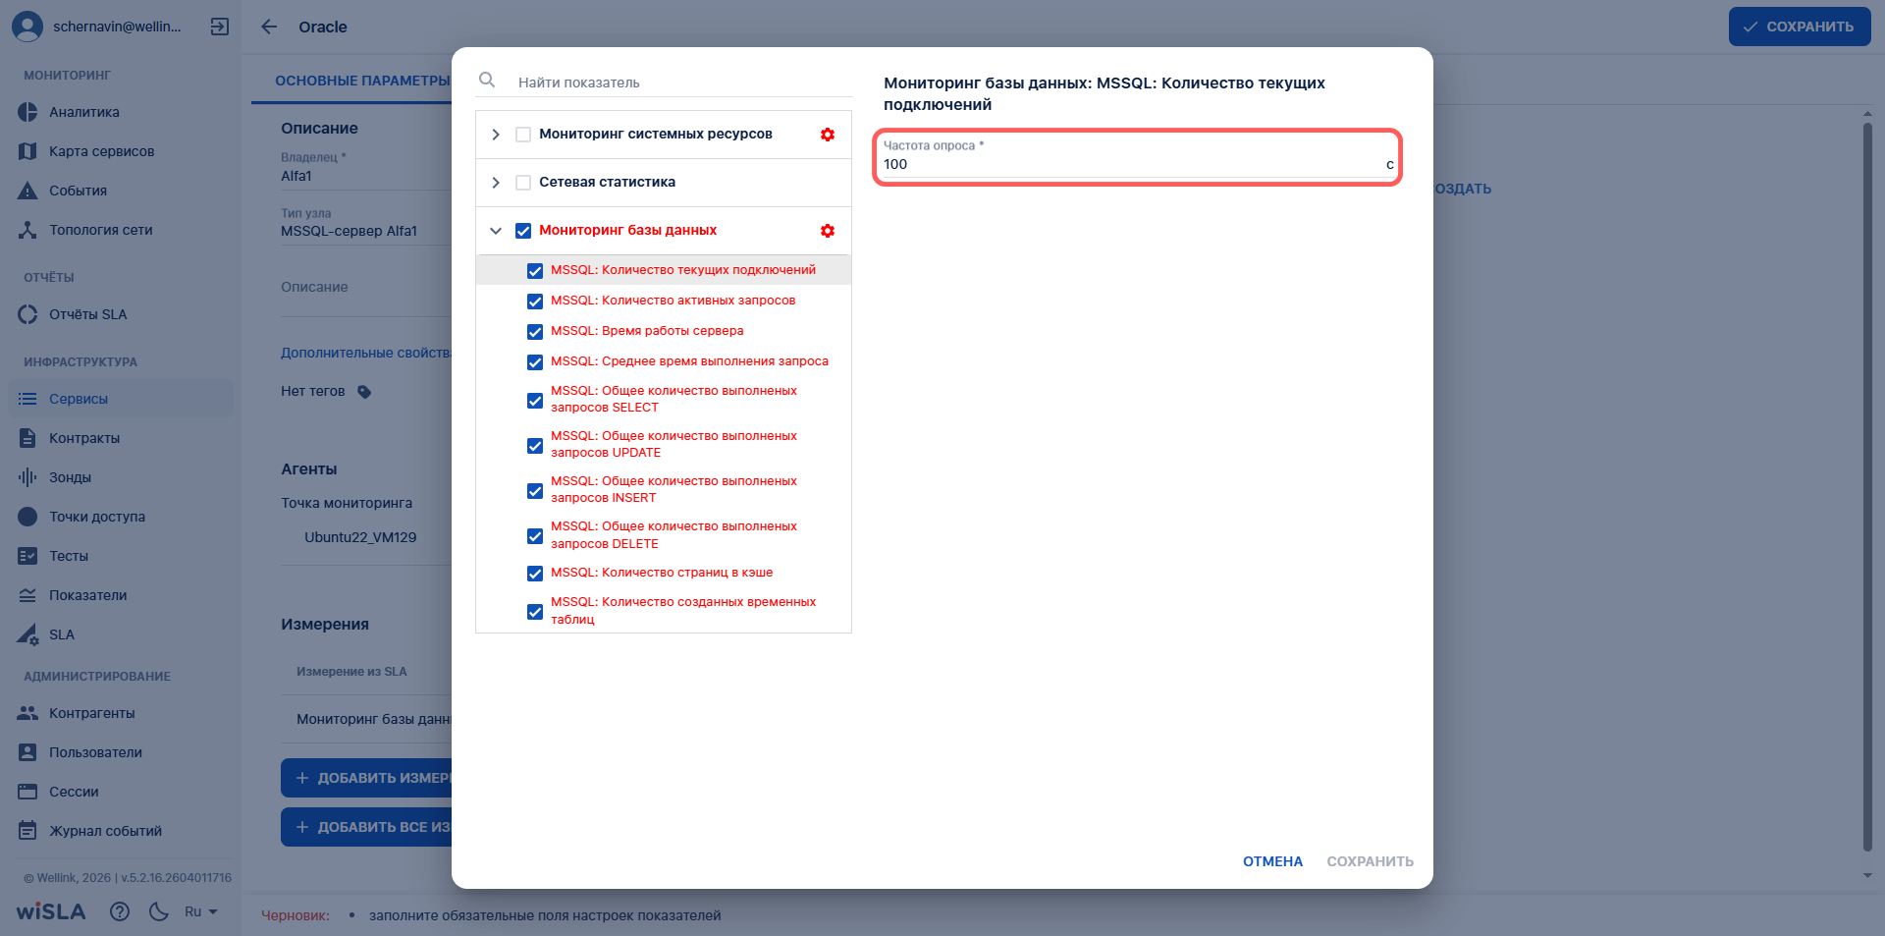Uncheck the MSSQL SELECT queries checkbox
Viewport: 1885px width, 936px height.
pyautogui.click(x=535, y=401)
